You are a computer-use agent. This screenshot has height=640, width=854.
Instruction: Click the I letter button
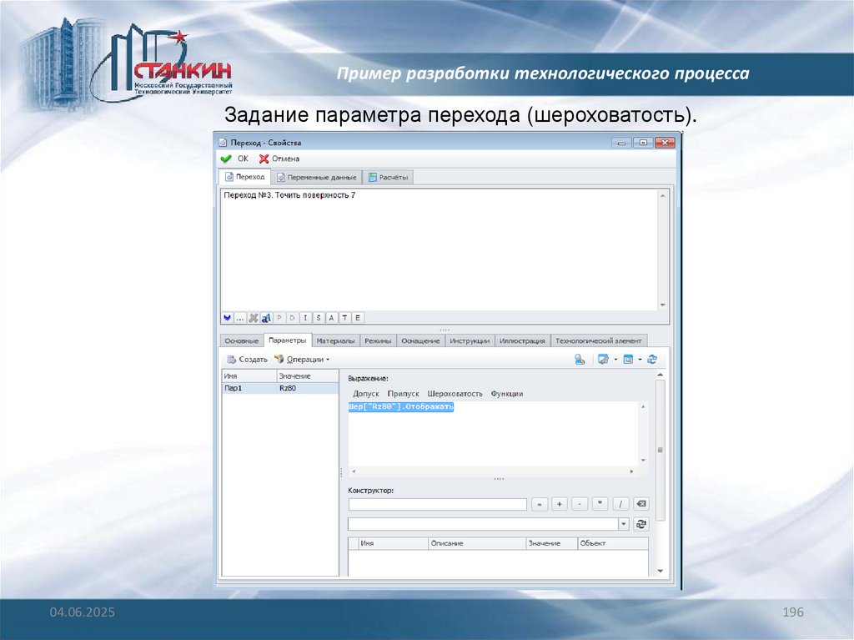click(305, 318)
